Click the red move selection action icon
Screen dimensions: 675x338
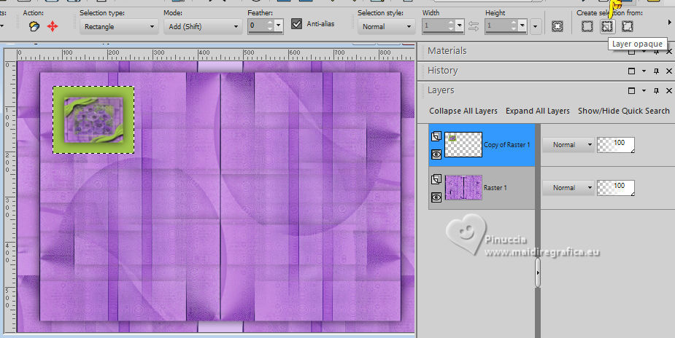[53, 27]
